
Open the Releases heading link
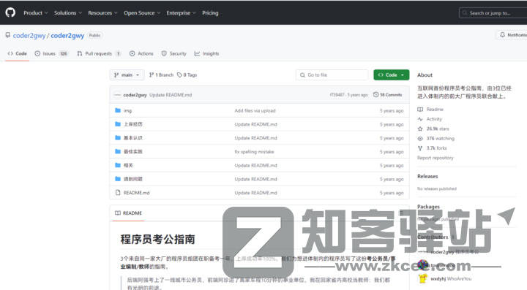[x=427, y=176]
